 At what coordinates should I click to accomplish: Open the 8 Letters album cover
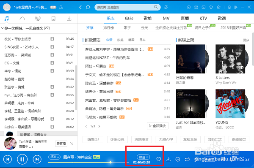pyautogui.click(x=230, y=59)
